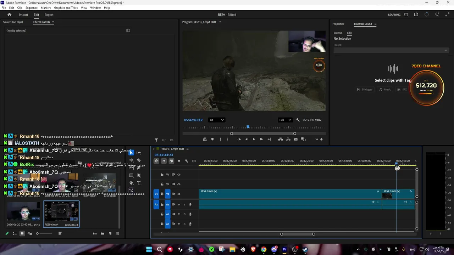454x255 pixels.
Task: Open the Markers menu
Action: point(46,8)
